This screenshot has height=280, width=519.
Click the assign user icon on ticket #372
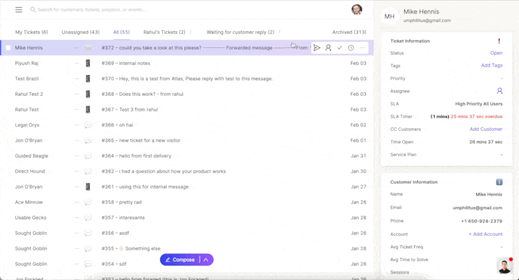328,48
